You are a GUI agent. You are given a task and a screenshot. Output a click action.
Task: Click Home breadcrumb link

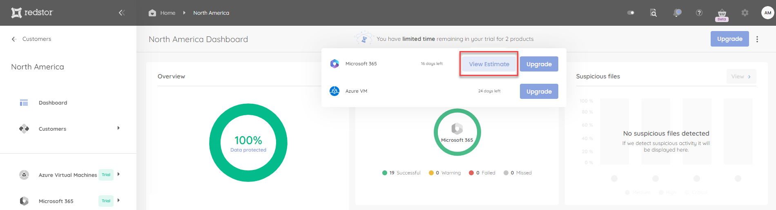click(x=168, y=13)
